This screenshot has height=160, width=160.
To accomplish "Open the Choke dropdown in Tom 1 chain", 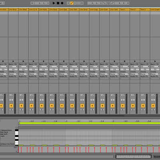I will coord(125,74).
